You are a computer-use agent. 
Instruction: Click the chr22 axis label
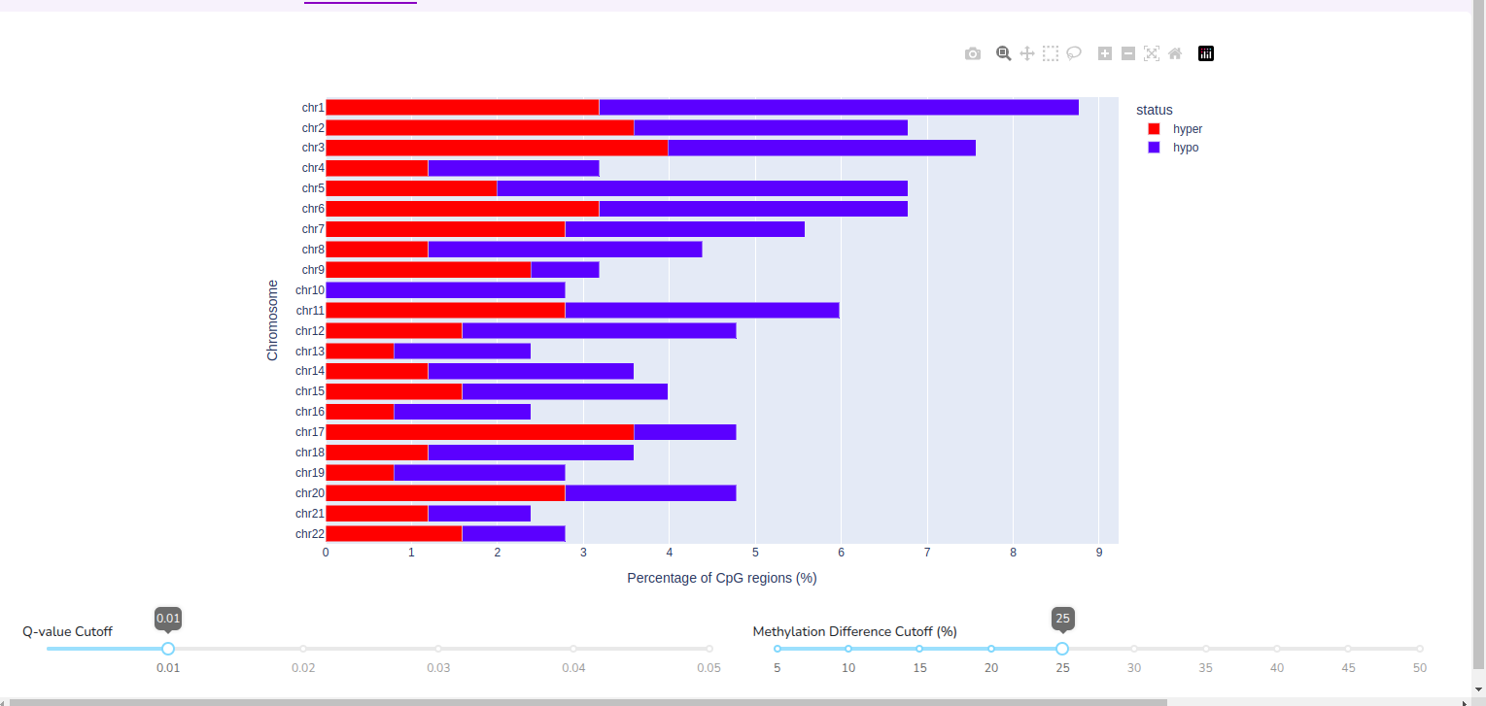tap(310, 534)
